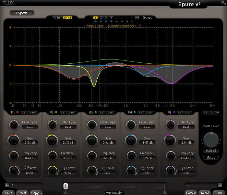Click the F5 band purple enable dot
The height and width of the screenshot is (195, 227).
click(x=174, y=112)
